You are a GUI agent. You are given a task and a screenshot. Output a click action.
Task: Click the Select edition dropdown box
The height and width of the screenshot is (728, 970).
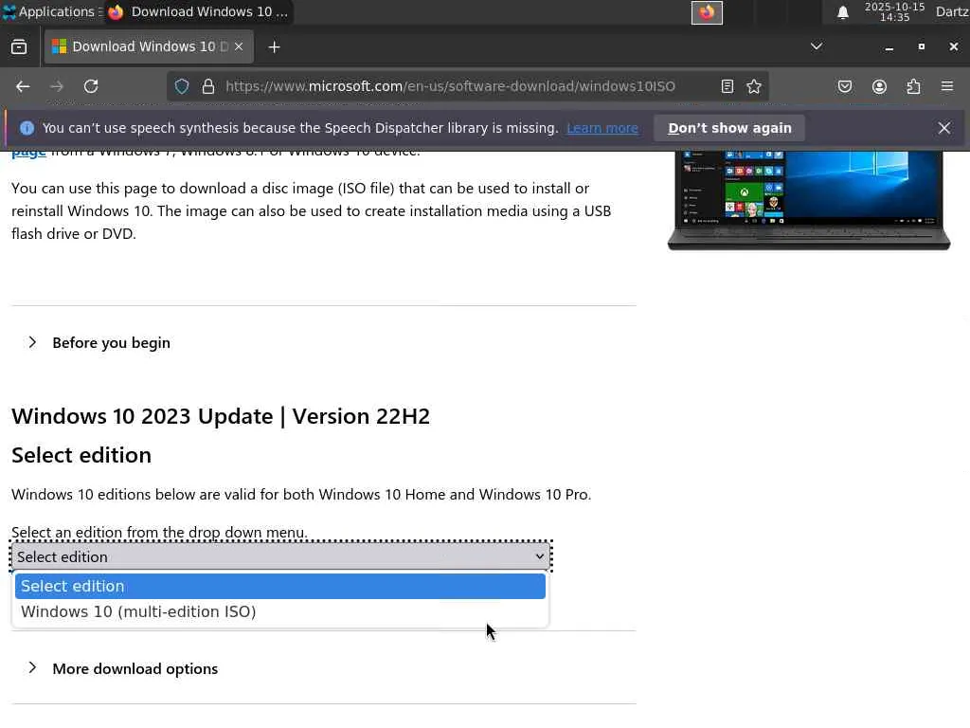(x=281, y=557)
